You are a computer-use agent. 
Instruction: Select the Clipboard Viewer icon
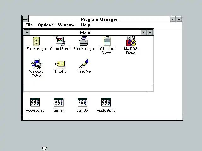(107, 41)
